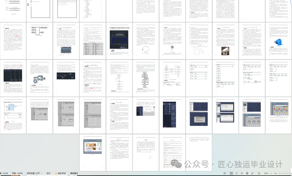Activate the pen annotation icon
Image resolution: width=292 pixels, height=176 pixels.
(252, 173)
